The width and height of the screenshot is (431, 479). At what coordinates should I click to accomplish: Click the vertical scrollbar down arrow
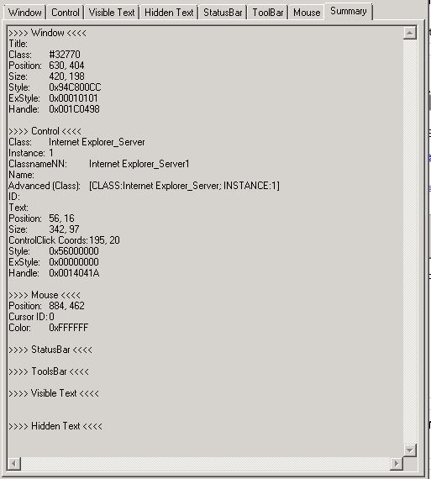(x=410, y=450)
